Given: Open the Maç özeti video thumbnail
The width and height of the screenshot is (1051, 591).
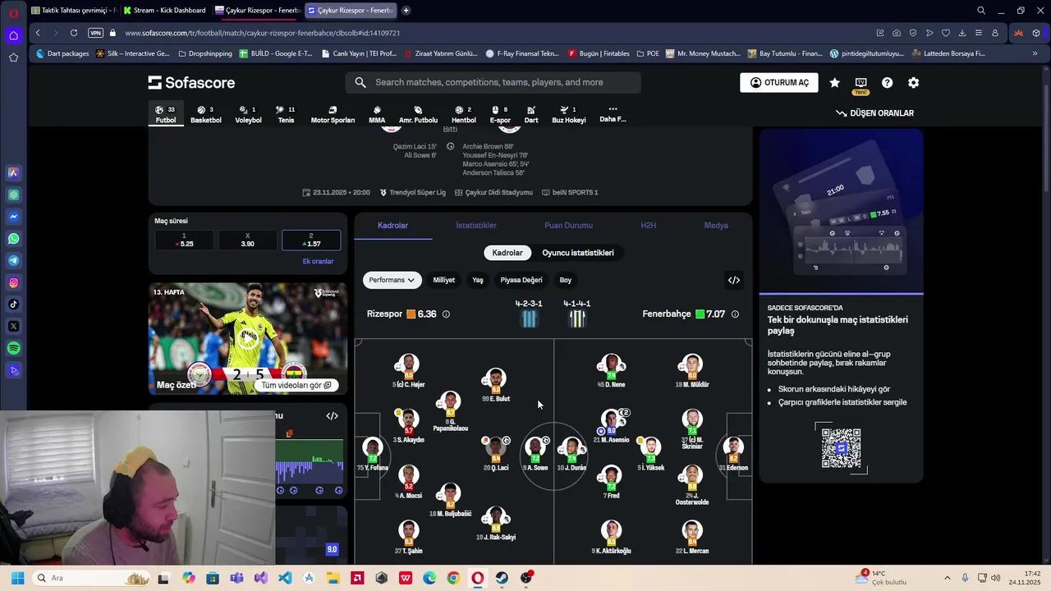Looking at the screenshot, I should pos(248,339).
